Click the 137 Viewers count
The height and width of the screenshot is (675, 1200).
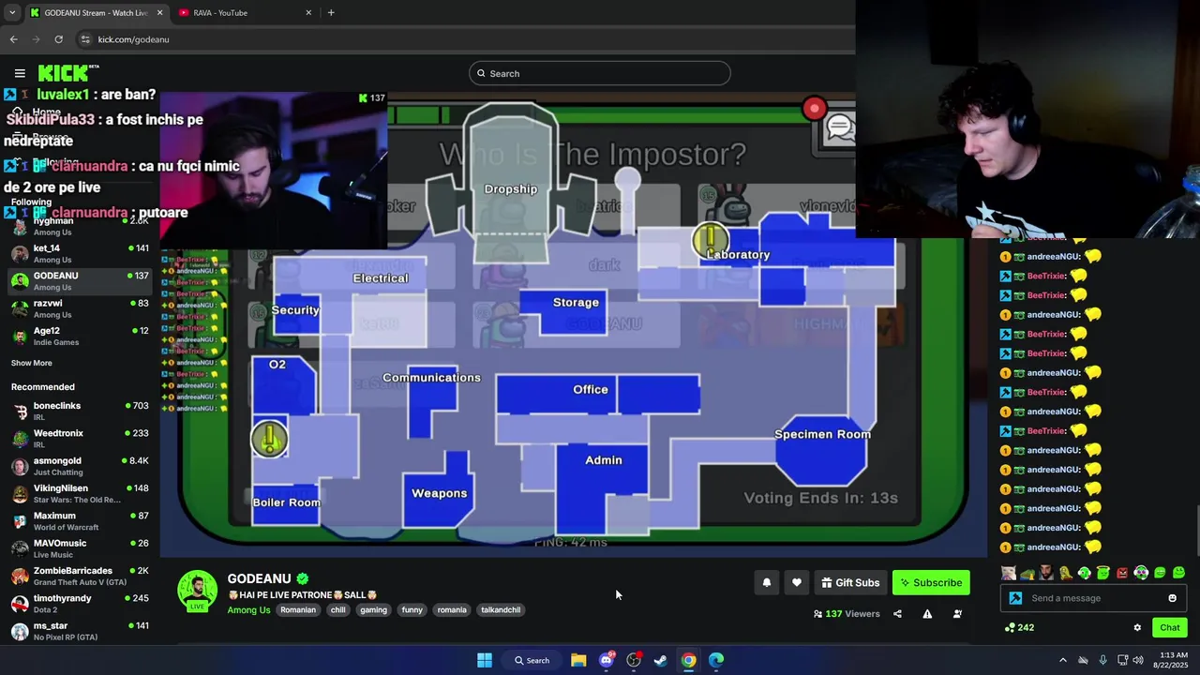click(847, 614)
